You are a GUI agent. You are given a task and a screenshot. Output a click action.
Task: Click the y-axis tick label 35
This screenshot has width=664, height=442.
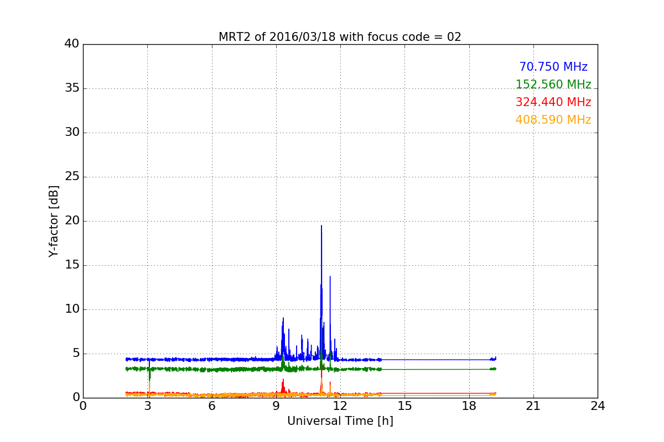[x=72, y=88]
